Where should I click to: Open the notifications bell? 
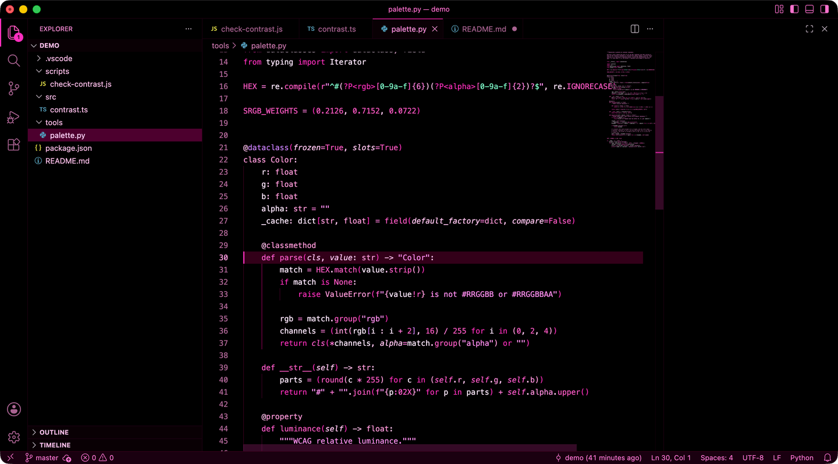828,458
